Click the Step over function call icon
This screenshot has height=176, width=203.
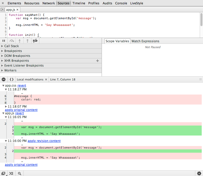pos(12,41)
